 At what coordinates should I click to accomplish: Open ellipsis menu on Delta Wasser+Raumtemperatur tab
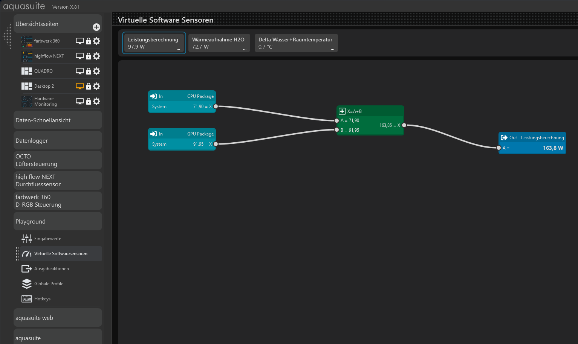pyautogui.click(x=333, y=49)
